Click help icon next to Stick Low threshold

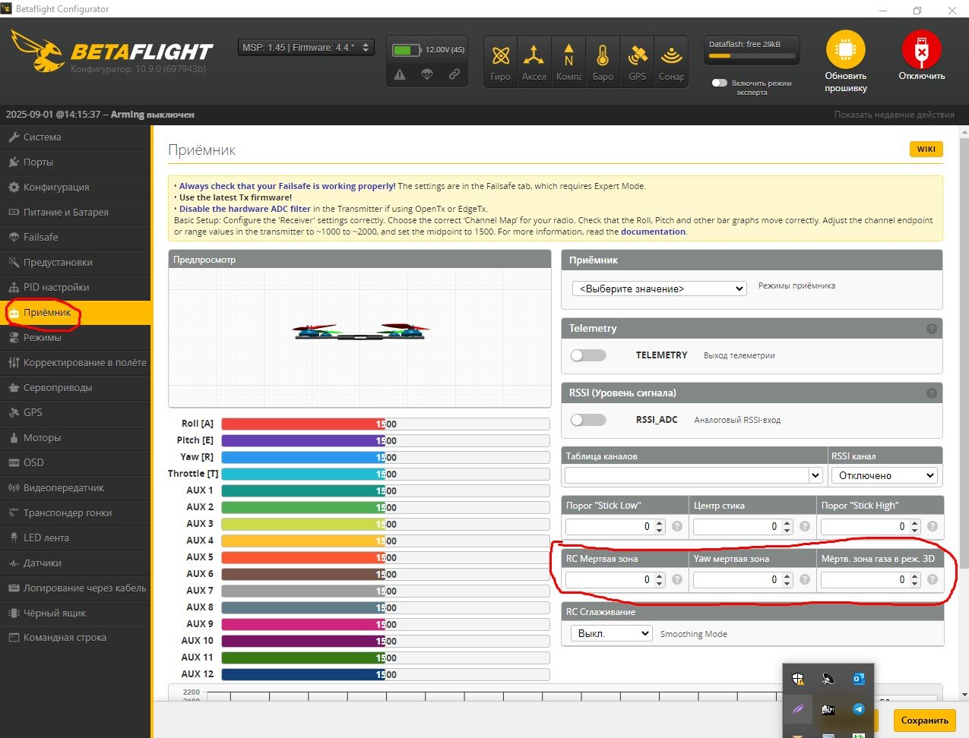click(x=677, y=526)
